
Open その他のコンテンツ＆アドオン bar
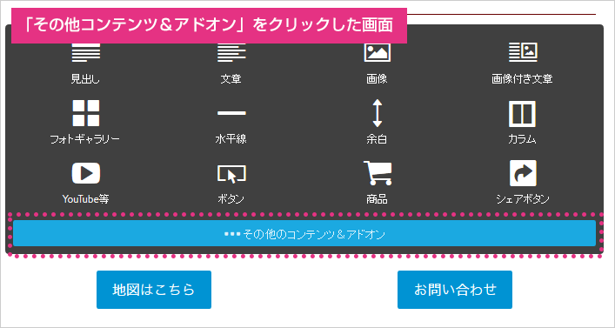[304, 233]
